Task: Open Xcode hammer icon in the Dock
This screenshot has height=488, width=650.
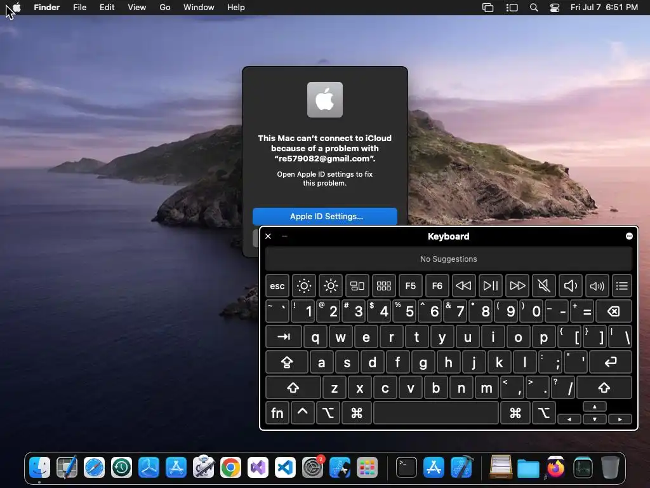Action: [x=461, y=468]
